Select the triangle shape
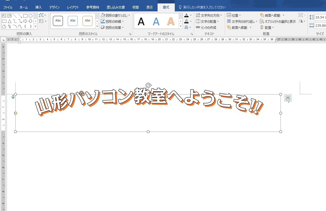Viewport: 326px width, 211px height. pyautogui.click(x=9, y=21)
